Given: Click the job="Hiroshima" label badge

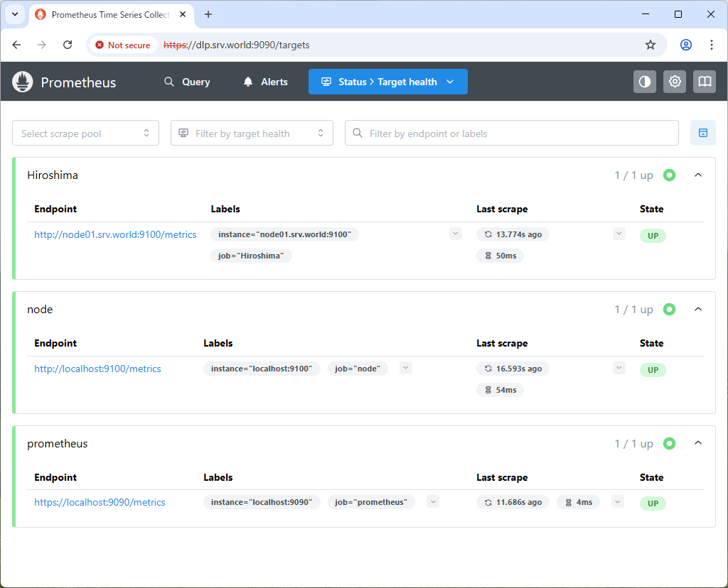Looking at the screenshot, I should [x=251, y=256].
